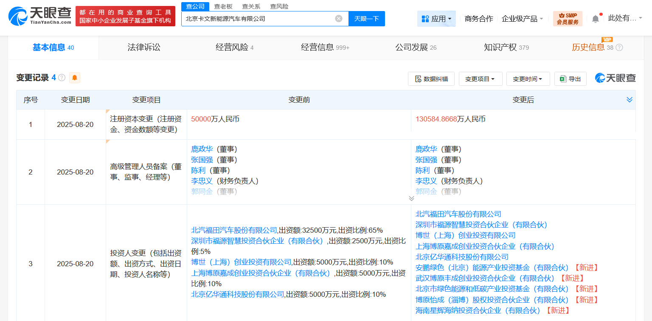Click the 天眼一下 search button
The image size is (652, 321).
[x=367, y=19]
